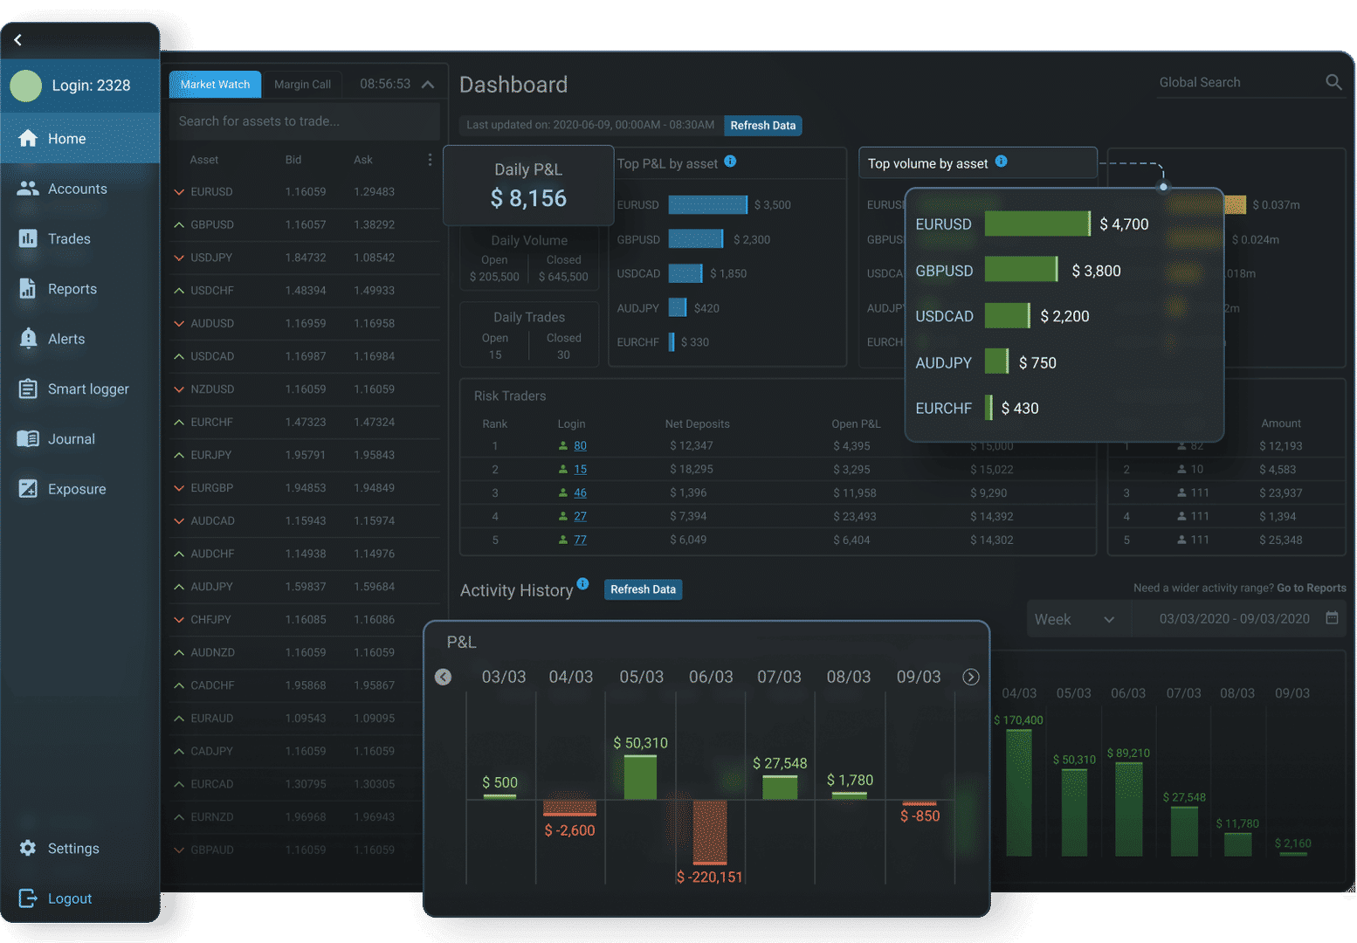
Task: Collapse the sidebar with back arrow
Action: tap(17, 40)
